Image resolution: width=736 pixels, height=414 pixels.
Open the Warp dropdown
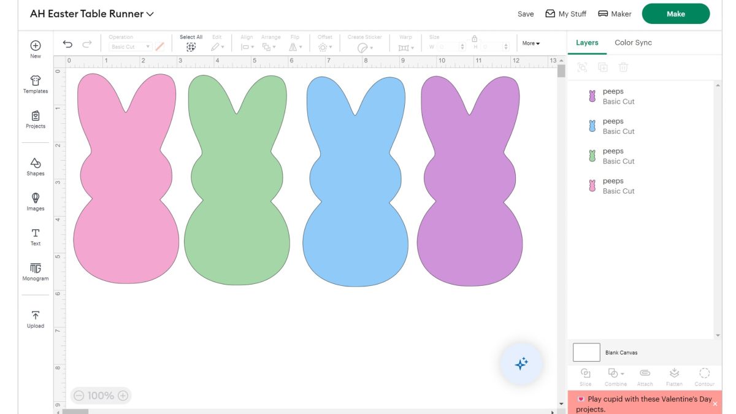pyautogui.click(x=405, y=47)
